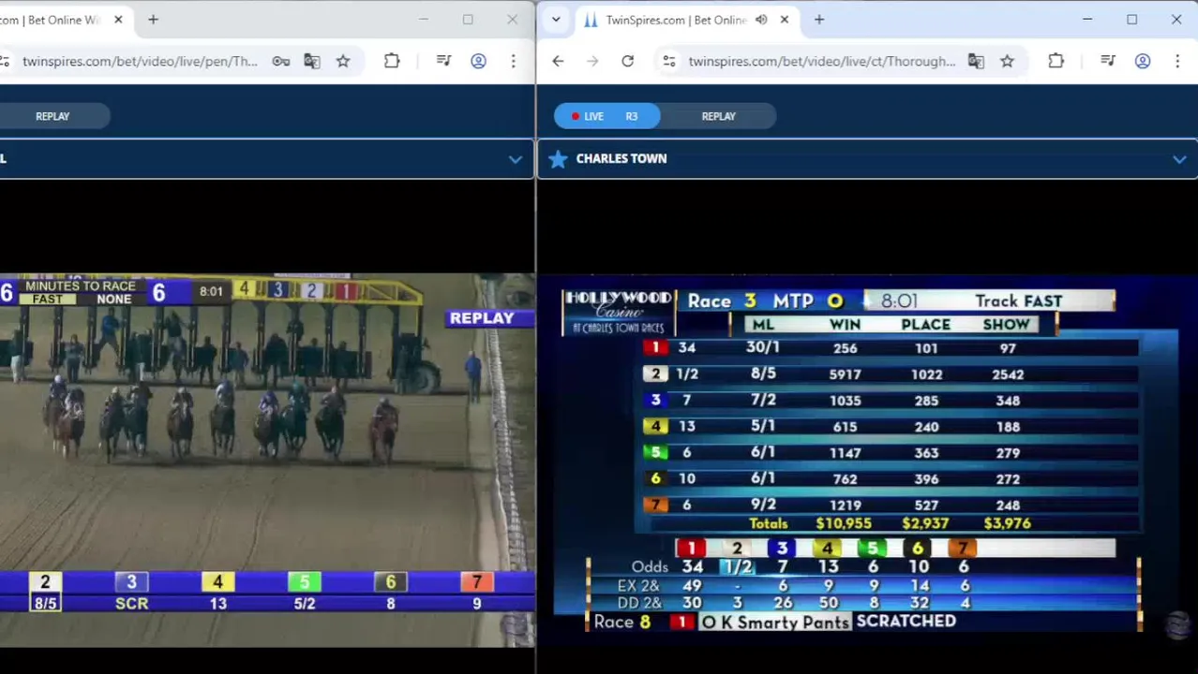This screenshot has width=1198, height=674.
Task: Click site info icon in right window
Action: coord(669,61)
